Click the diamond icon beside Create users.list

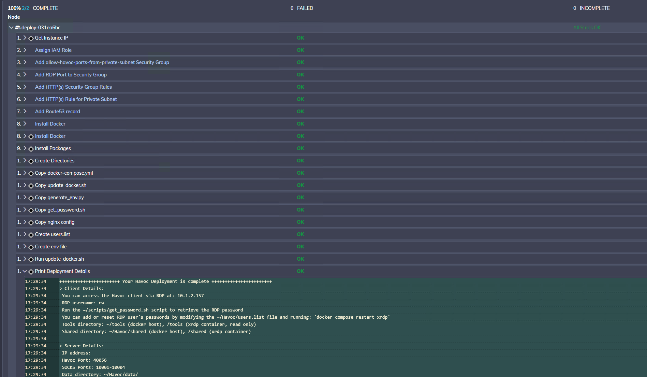click(x=31, y=235)
